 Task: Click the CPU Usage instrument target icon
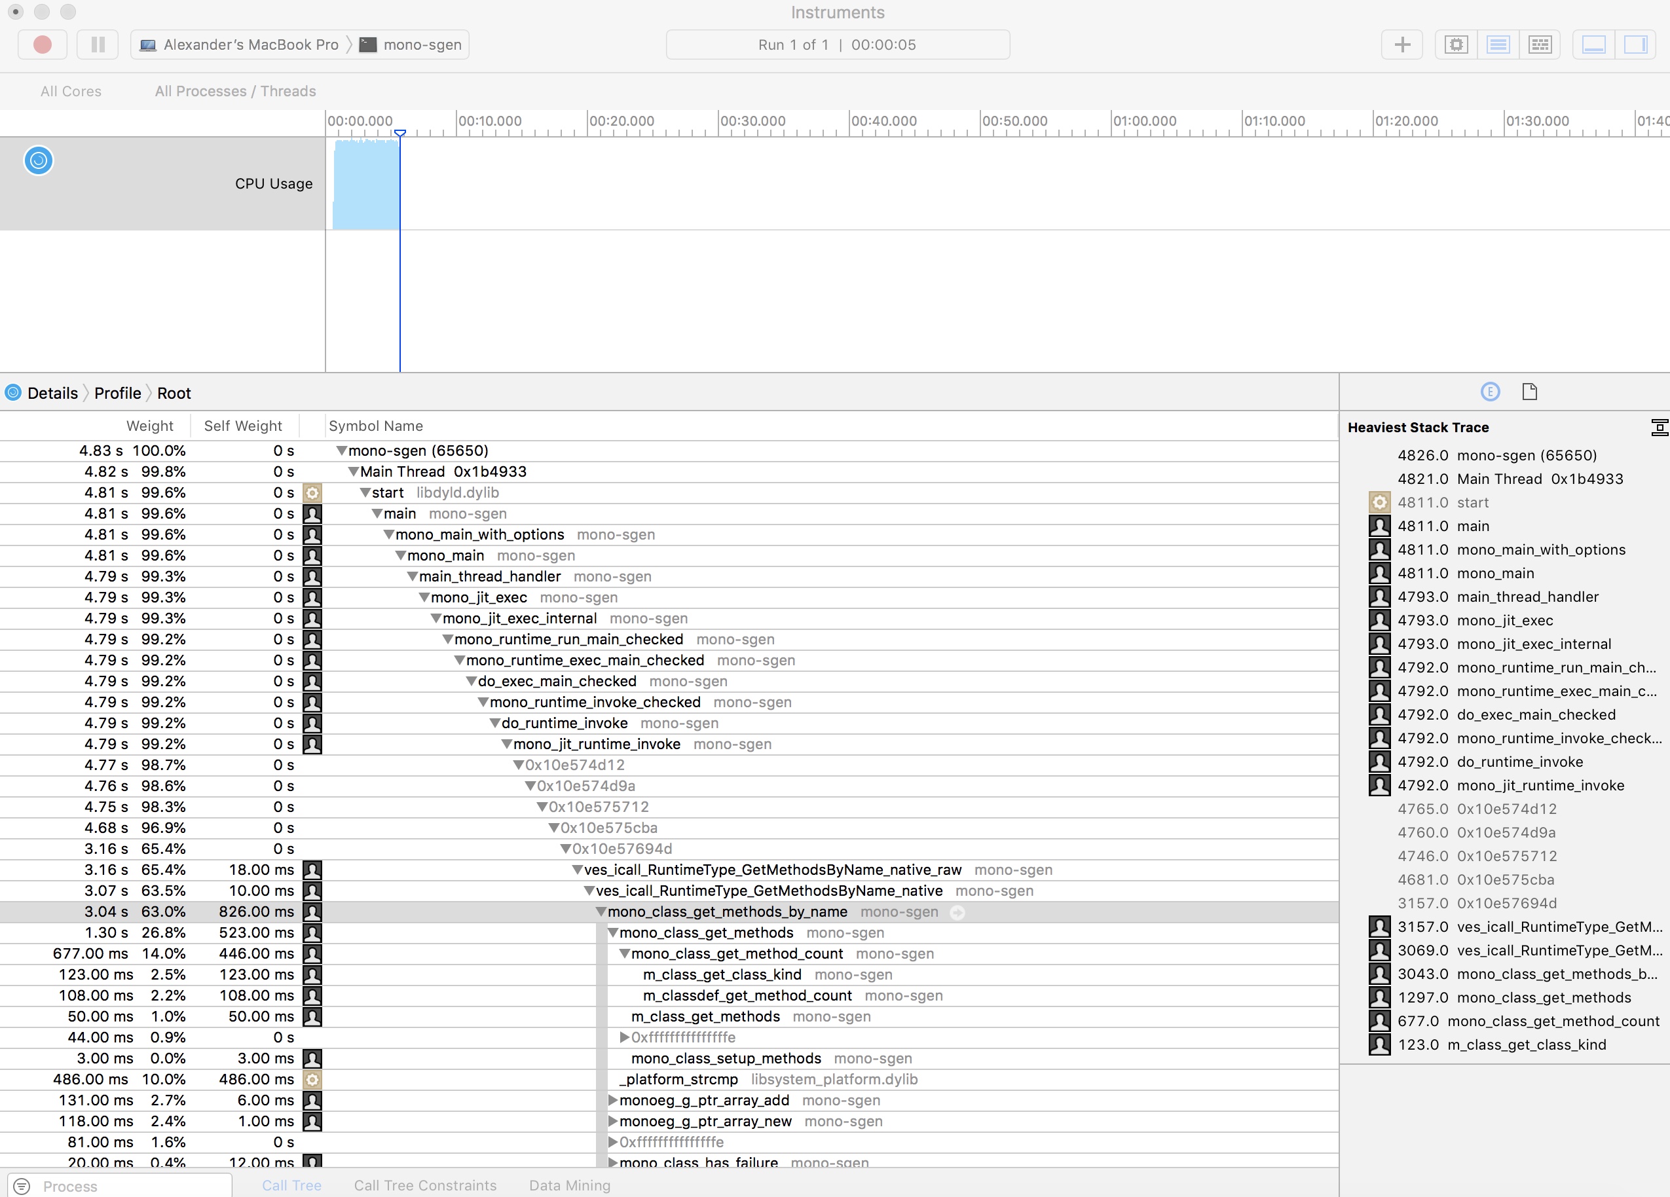[x=38, y=160]
